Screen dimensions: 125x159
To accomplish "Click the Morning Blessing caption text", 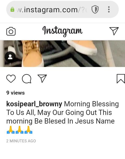I will [91, 104].
